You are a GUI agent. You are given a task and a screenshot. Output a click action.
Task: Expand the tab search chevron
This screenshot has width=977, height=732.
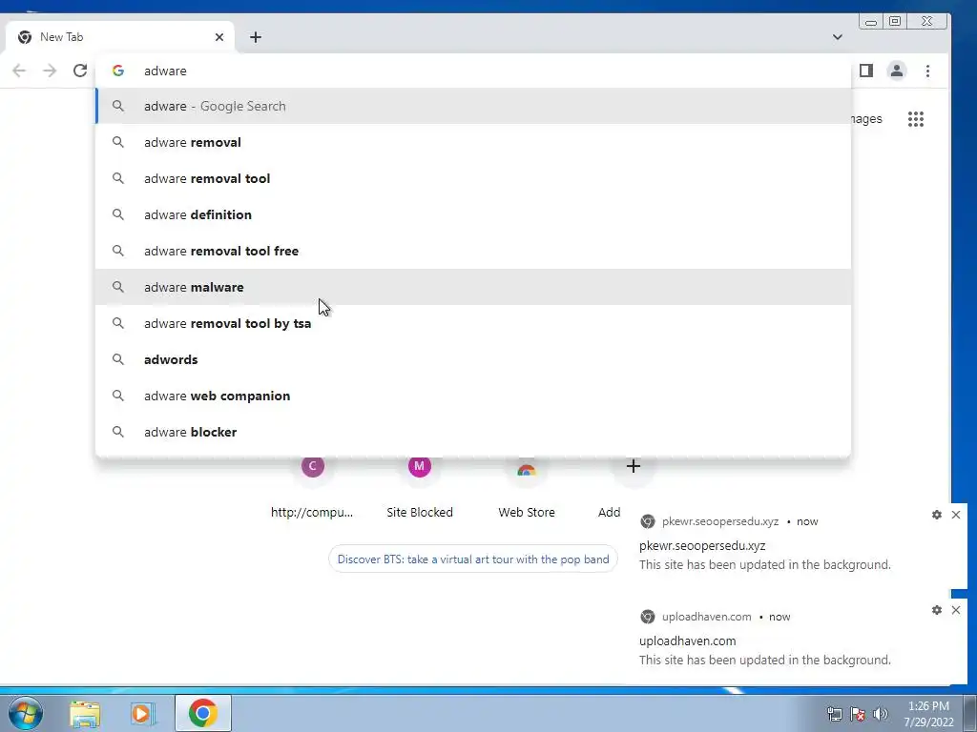[838, 37]
